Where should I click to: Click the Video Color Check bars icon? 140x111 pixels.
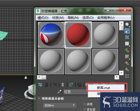[127, 50]
